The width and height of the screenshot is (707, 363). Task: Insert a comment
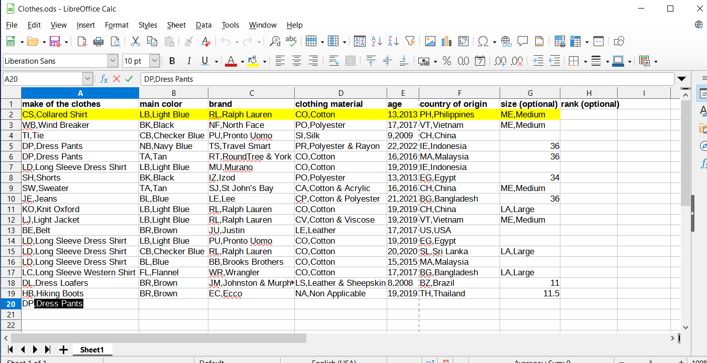click(523, 41)
